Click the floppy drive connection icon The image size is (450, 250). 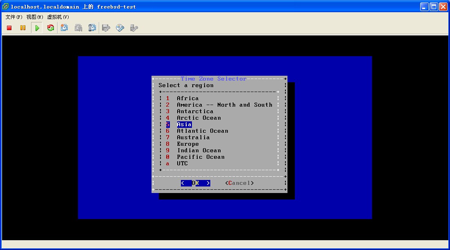click(x=106, y=28)
